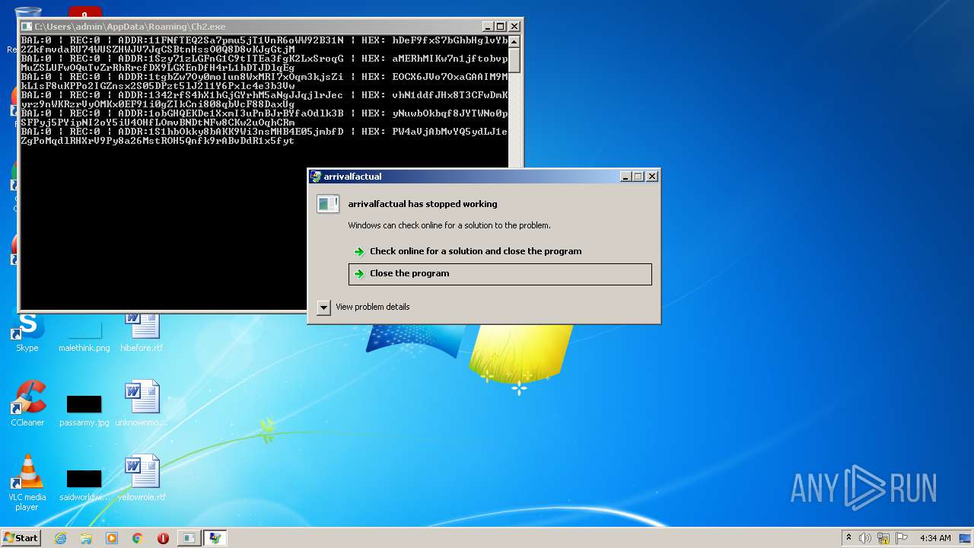Launch Google Chrome from taskbar

coord(138,538)
